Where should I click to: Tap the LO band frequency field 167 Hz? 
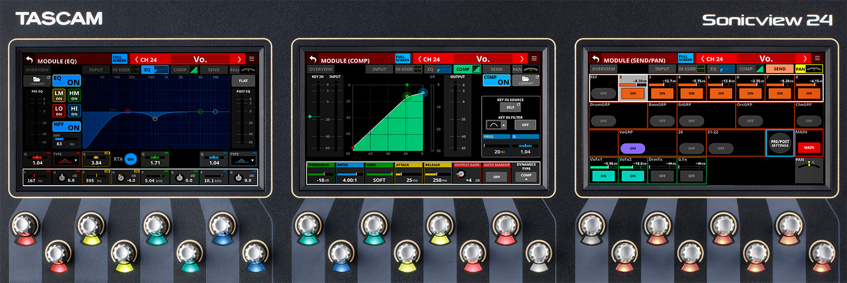(x=37, y=178)
